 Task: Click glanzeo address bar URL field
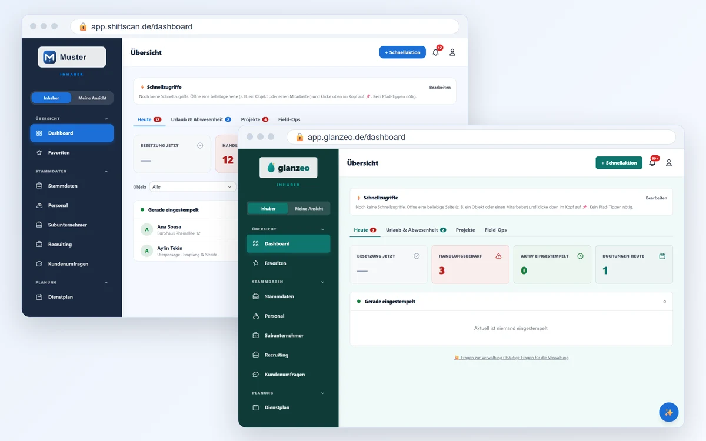point(481,137)
